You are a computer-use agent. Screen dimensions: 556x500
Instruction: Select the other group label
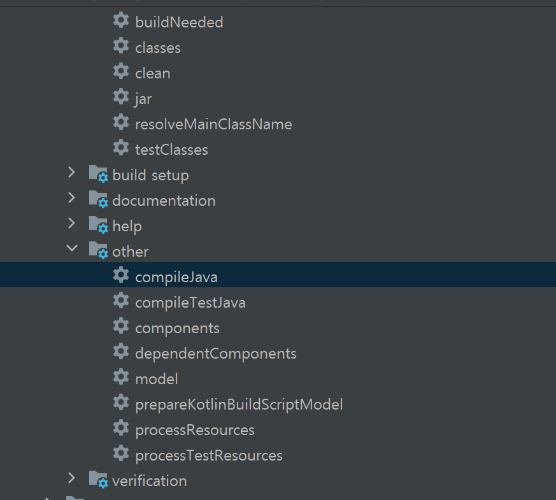click(131, 252)
